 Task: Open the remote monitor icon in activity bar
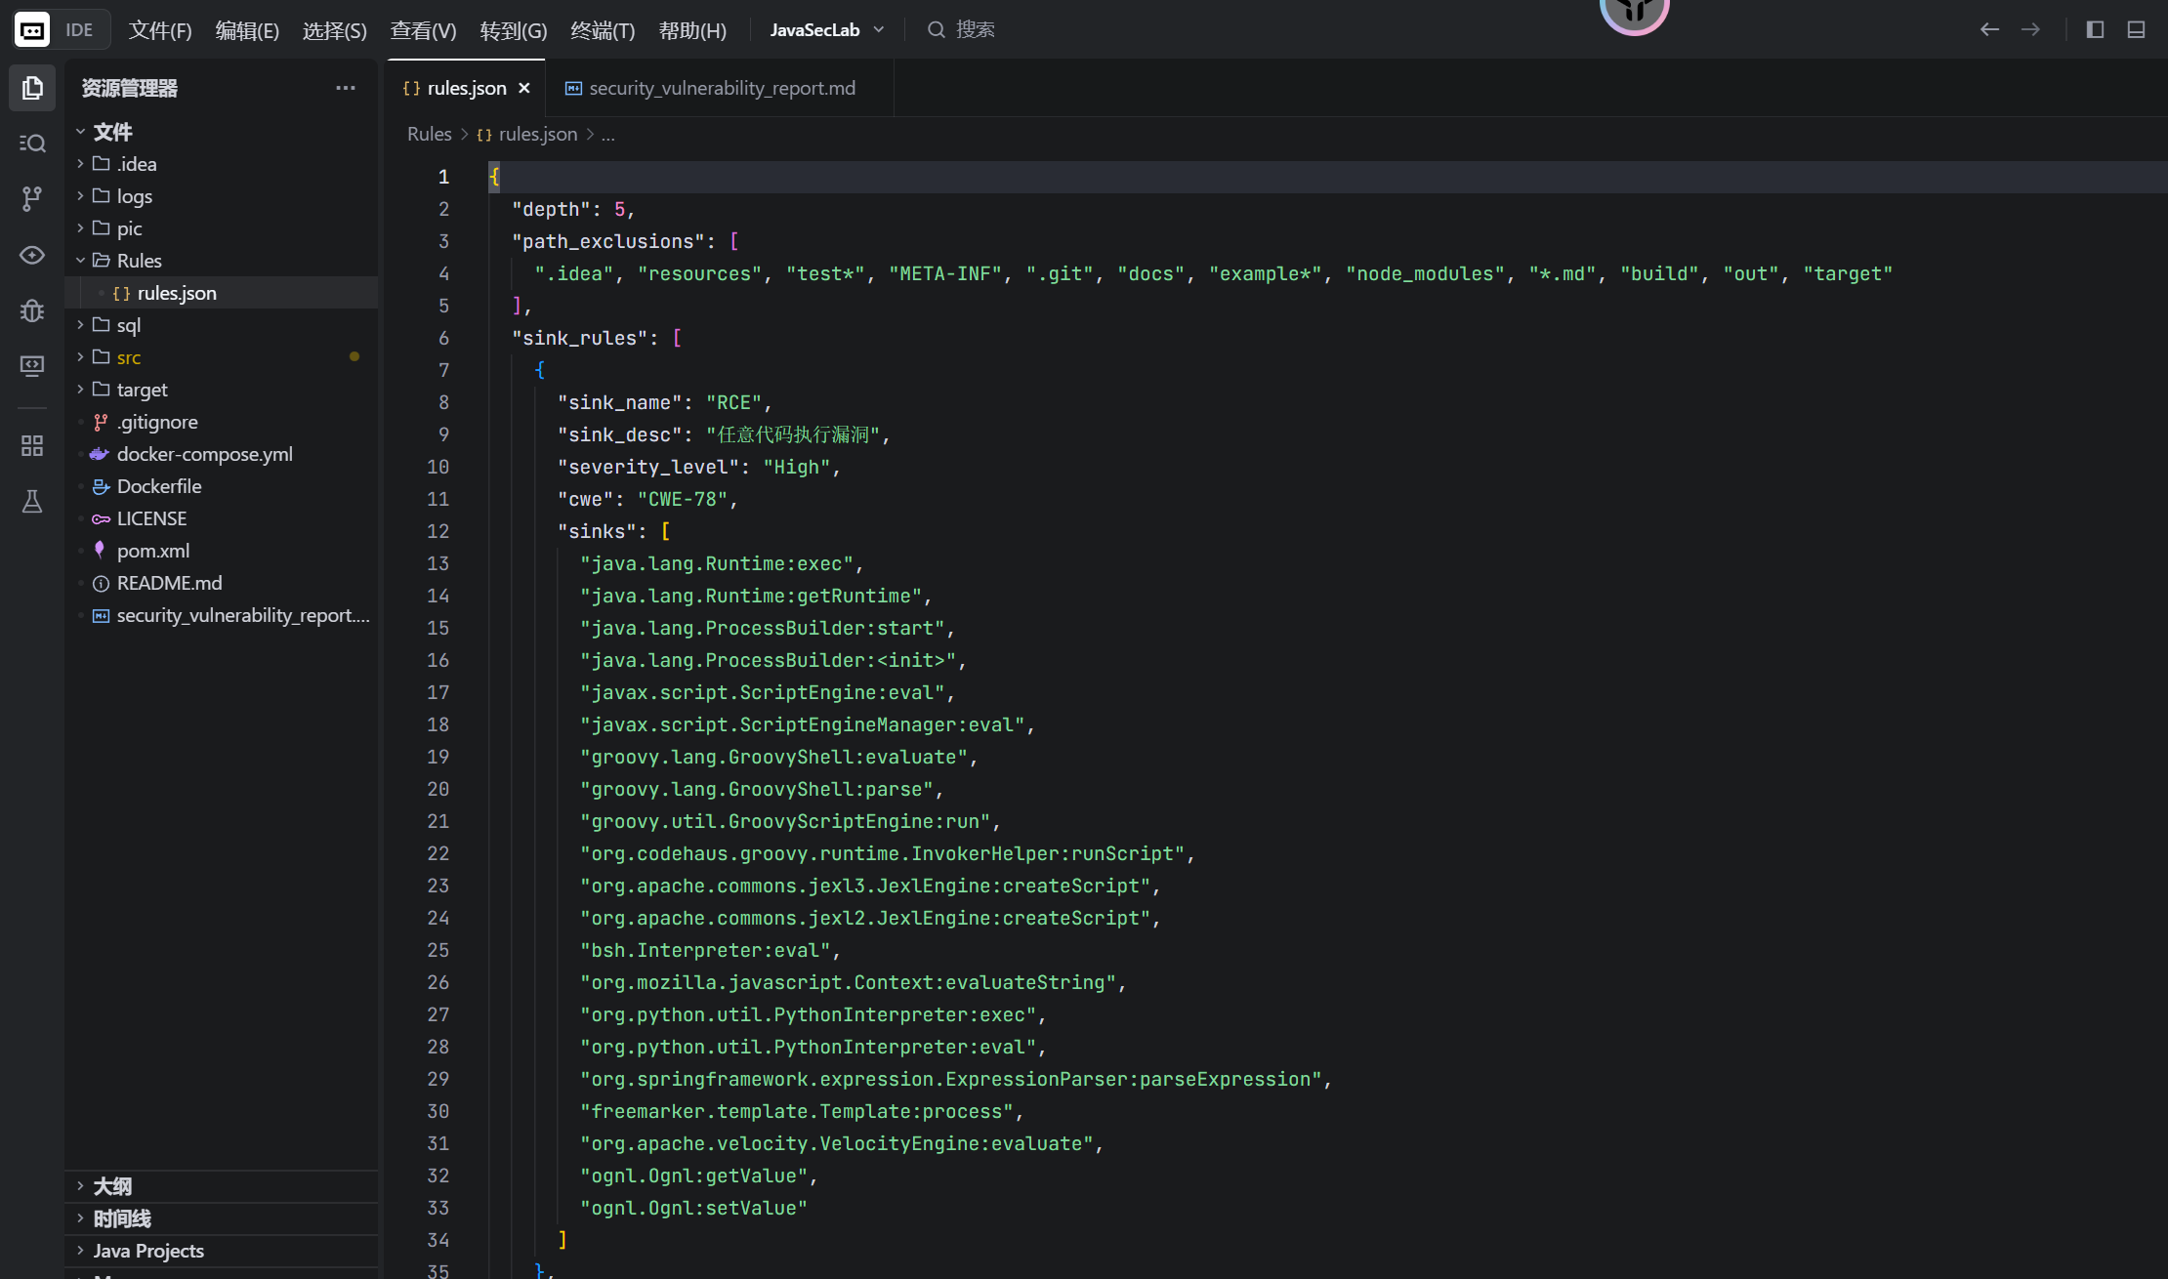(x=32, y=366)
